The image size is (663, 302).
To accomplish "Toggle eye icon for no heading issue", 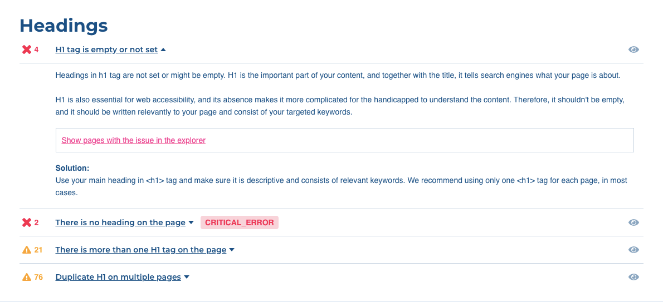I will [633, 222].
